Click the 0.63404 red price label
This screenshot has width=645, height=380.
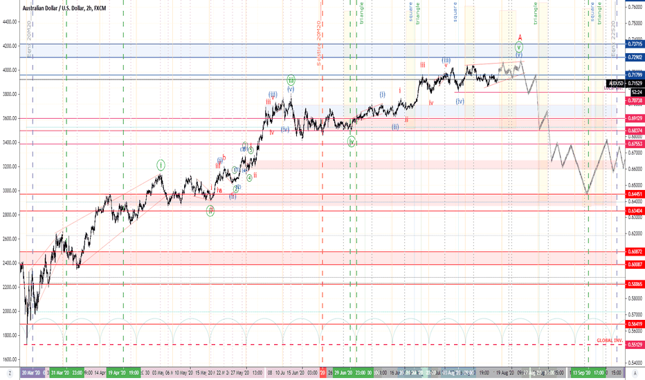point(635,211)
